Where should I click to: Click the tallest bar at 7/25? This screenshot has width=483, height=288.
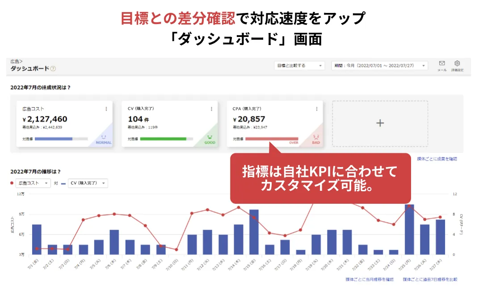(x=409, y=229)
